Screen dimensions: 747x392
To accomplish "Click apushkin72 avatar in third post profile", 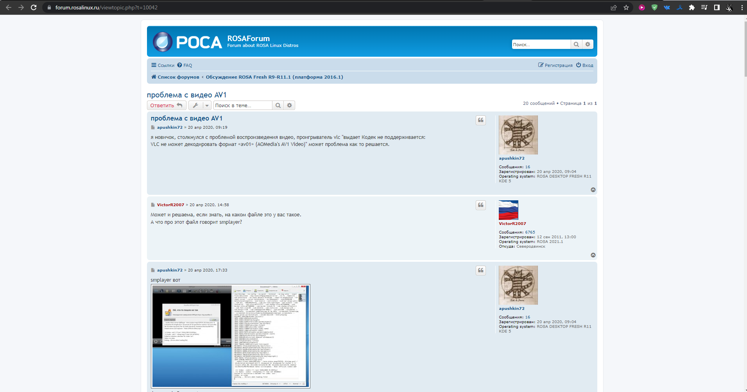I will tap(518, 285).
